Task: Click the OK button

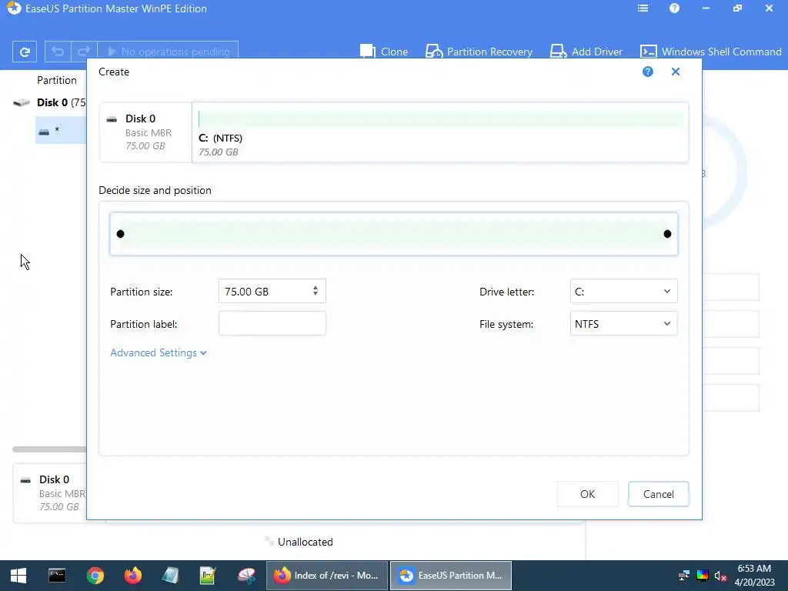Action: (x=587, y=494)
